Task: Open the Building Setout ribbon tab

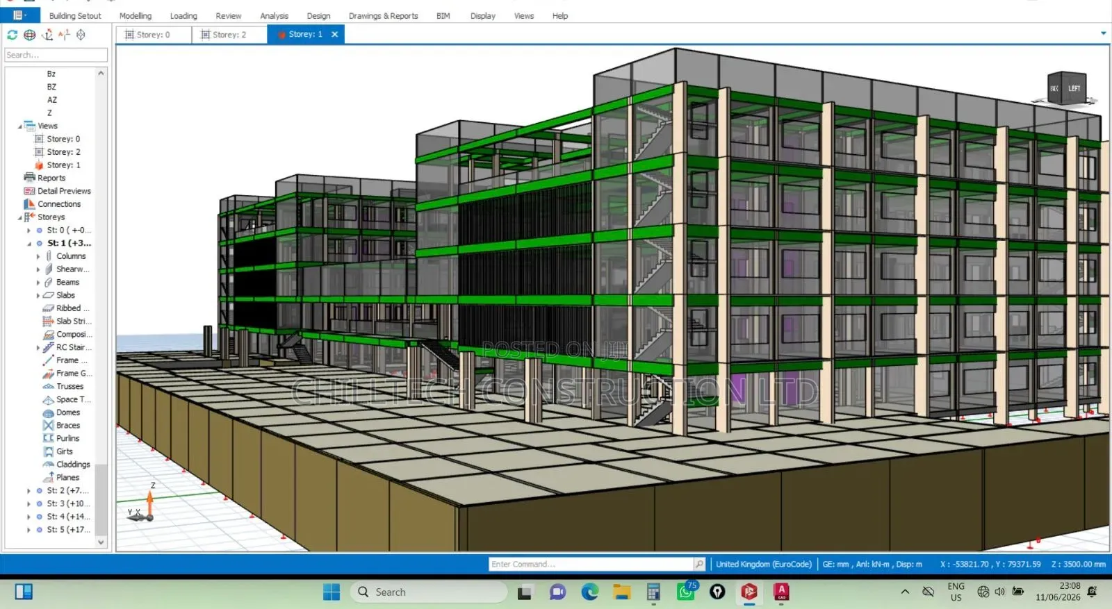Action: 75,16
